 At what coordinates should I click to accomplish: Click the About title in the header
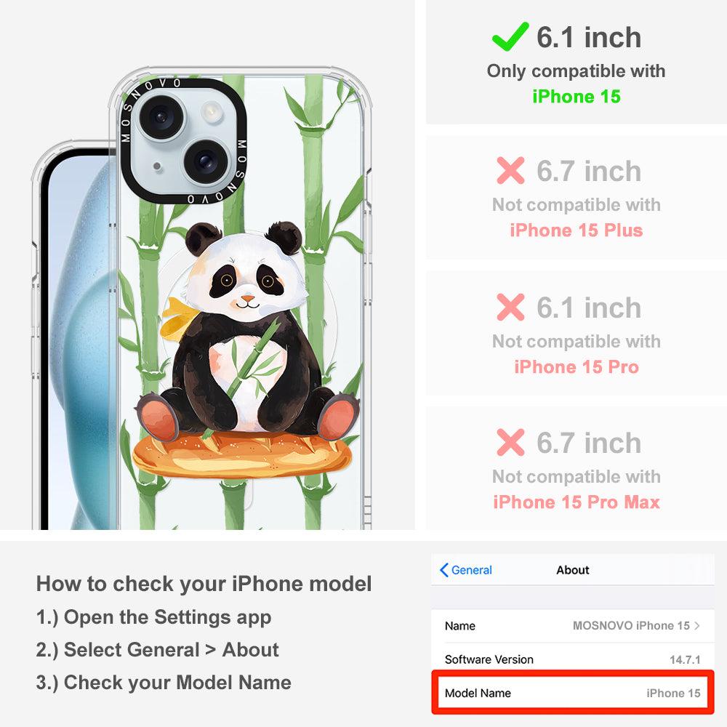pos(573,570)
